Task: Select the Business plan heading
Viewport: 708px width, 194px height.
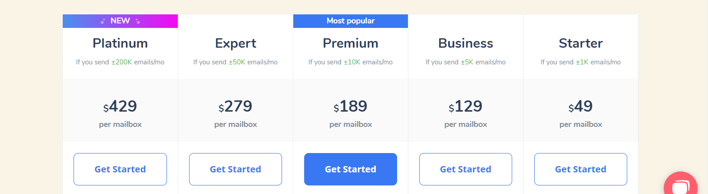Action: (466, 43)
